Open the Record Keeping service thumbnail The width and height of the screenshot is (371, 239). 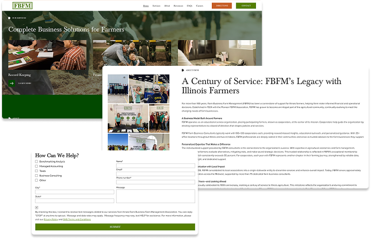click(47, 55)
